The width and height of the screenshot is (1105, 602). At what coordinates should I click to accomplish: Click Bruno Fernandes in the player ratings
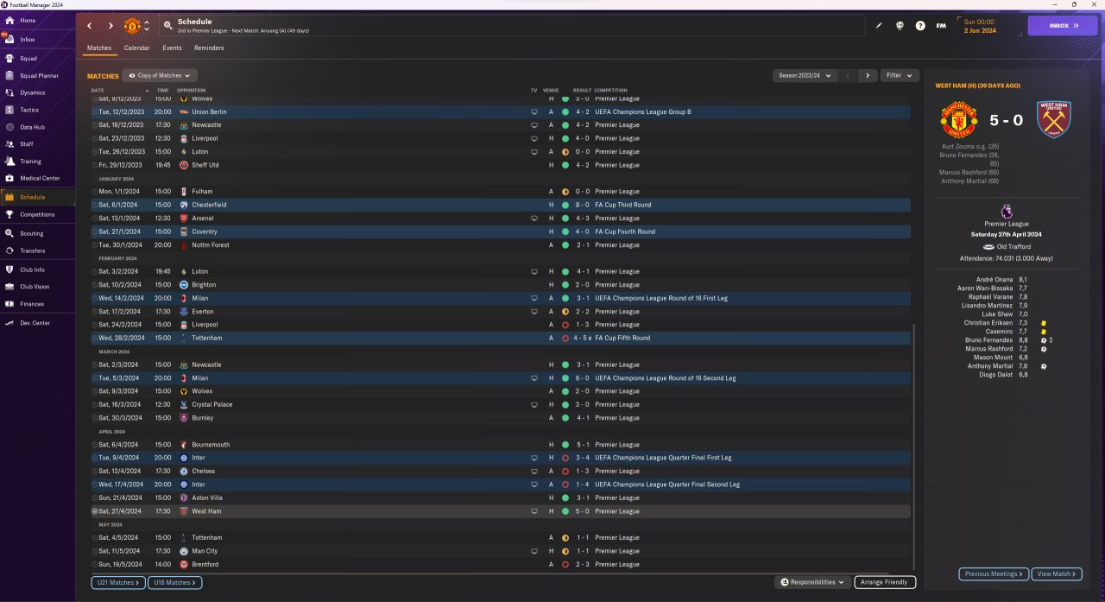point(988,340)
